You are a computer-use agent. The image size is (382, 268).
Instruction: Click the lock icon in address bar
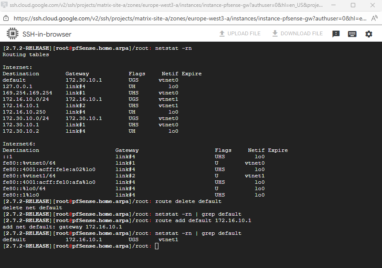[x=6, y=18]
